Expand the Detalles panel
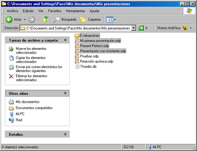197x151 pixels. tap(65, 134)
